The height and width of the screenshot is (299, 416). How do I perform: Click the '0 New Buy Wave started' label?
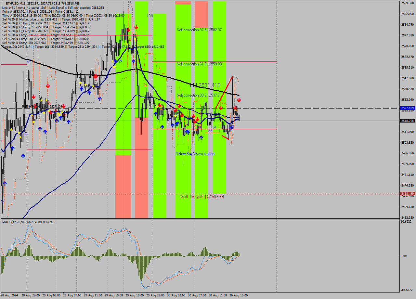click(195, 154)
